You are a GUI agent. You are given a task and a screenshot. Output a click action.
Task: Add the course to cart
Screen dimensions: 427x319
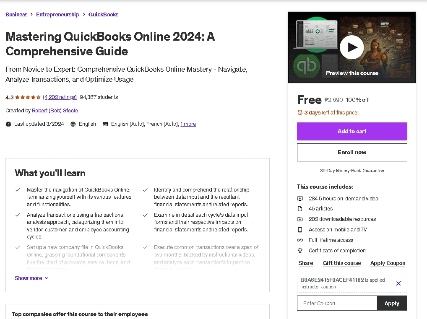click(x=352, y=132)
